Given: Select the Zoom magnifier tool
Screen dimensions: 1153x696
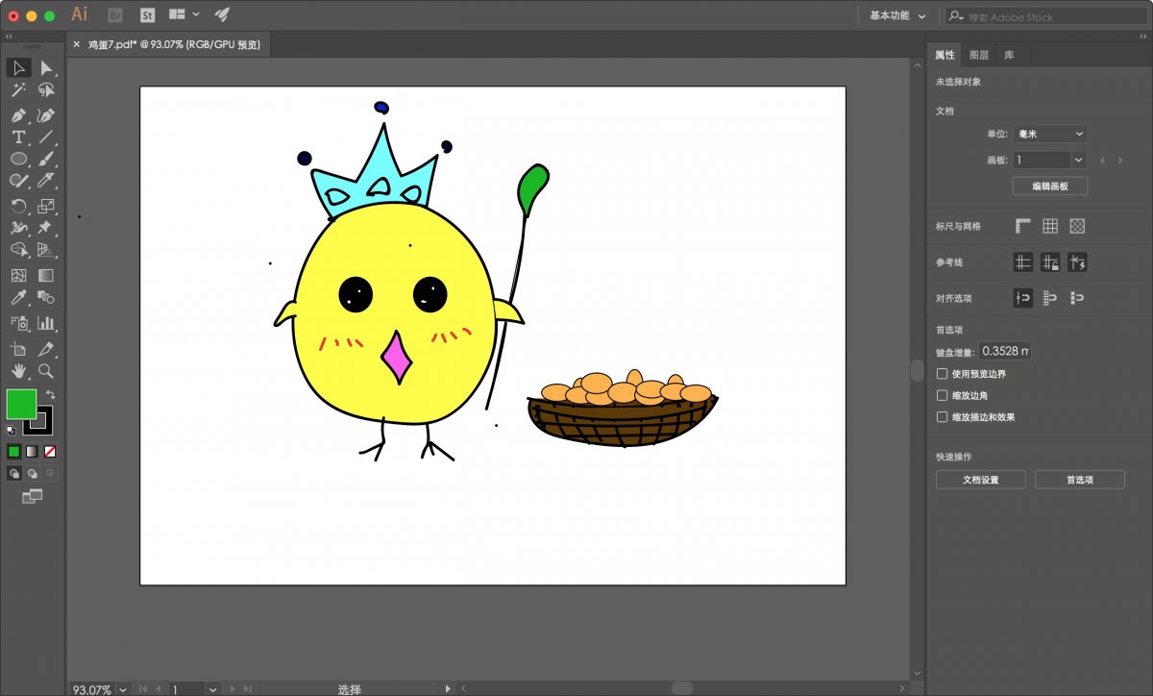Looking at the screenshot, I should [45, 371].
